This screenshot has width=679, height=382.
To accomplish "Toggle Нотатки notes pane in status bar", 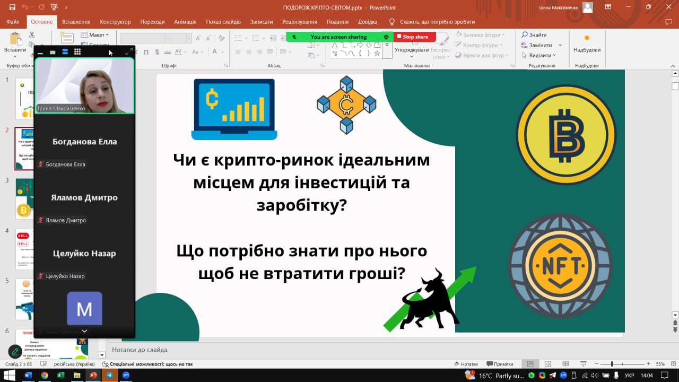I will coord(466,364).
